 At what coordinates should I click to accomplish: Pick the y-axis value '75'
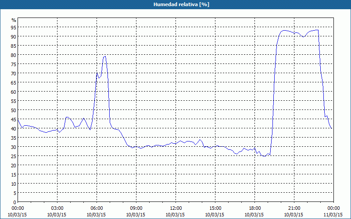pos(14,64)
